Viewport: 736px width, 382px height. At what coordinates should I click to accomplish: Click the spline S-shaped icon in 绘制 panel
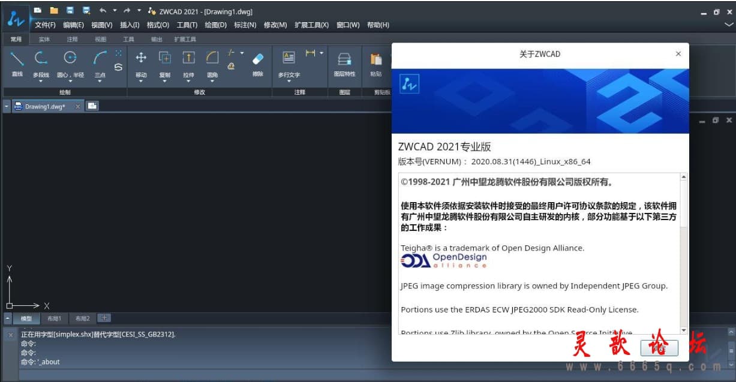click(118, 67)
